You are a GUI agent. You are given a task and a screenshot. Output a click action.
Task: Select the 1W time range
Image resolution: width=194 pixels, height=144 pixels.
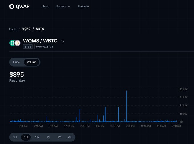(37, 137)
